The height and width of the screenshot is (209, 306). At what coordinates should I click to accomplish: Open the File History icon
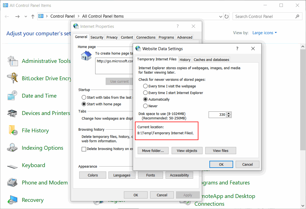tap(13, 131)
